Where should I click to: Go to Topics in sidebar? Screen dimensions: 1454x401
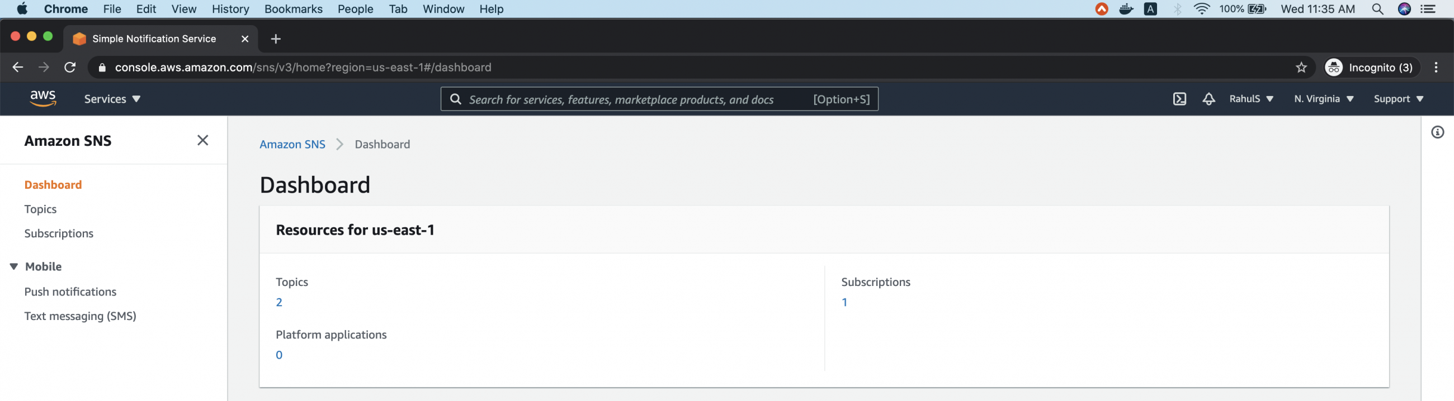point(40,209)
